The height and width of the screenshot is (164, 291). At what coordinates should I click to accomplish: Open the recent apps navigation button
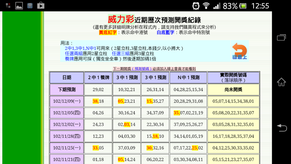[281, 38]
